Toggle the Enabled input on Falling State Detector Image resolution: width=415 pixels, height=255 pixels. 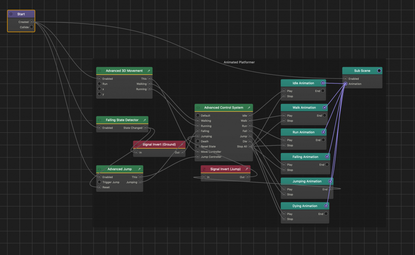pyautogui.click(x=98, y=127)
